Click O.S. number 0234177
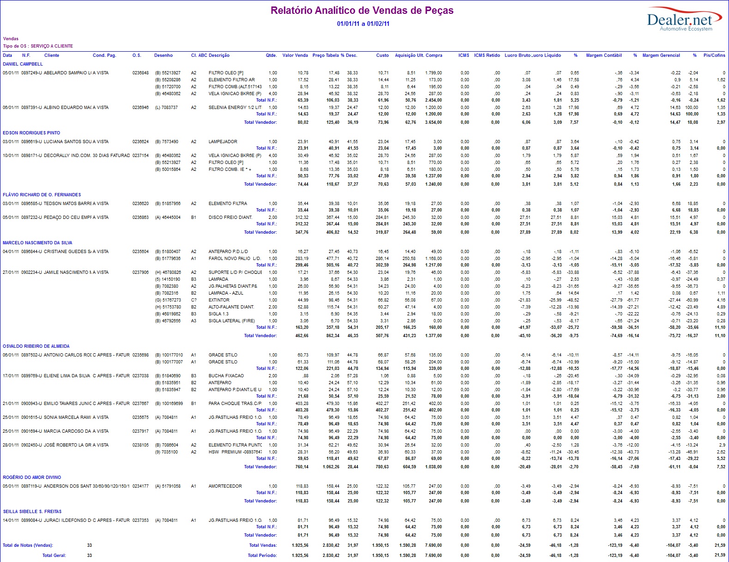The height and width of the screenshot is (562, 729). click(x=140, y=486)
